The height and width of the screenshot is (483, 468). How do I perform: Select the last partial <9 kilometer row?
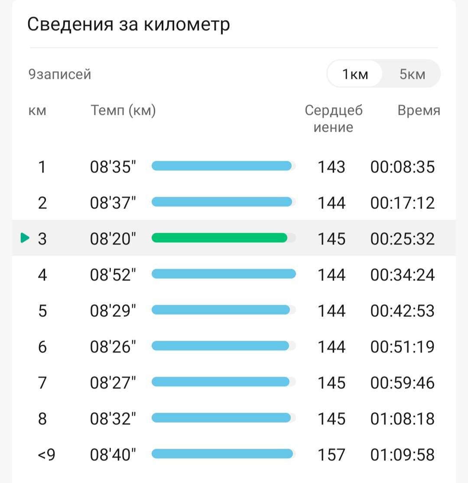click(x=234, y=455)
